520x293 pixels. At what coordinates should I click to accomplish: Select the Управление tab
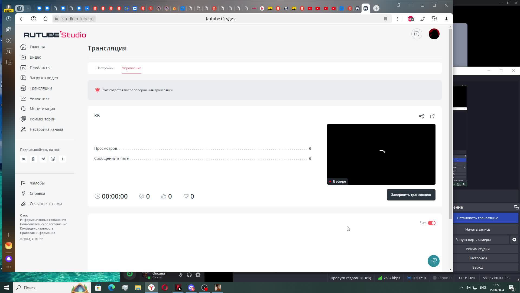click(132, 68)
